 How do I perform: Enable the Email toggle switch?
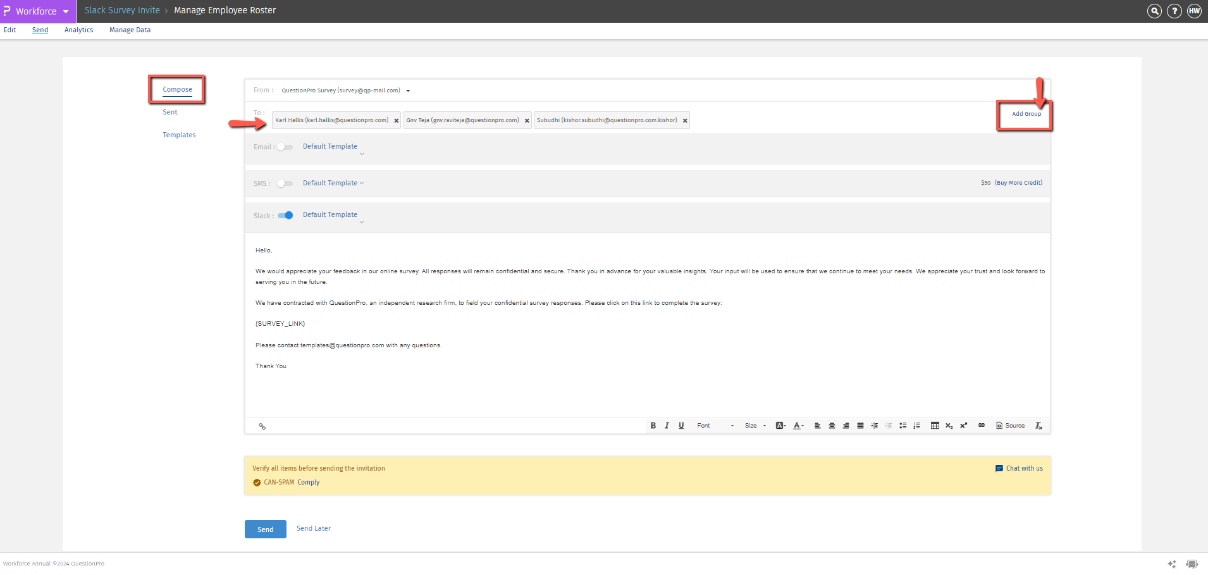click(x=285, y=147)
